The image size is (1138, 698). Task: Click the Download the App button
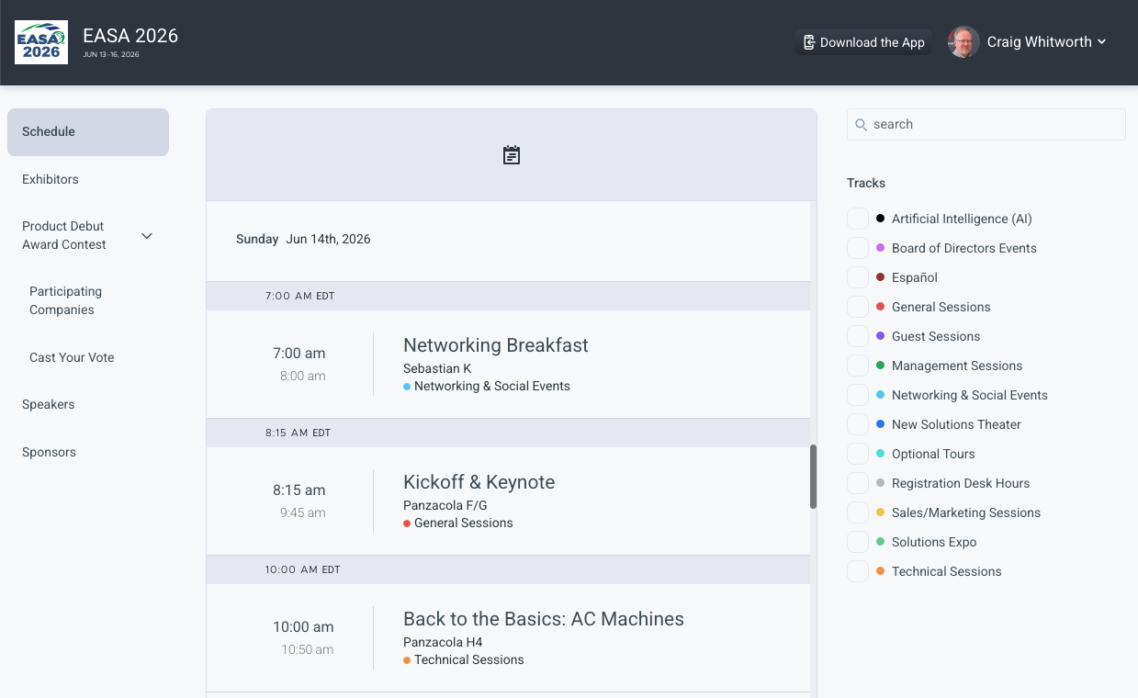pos(863,42)
